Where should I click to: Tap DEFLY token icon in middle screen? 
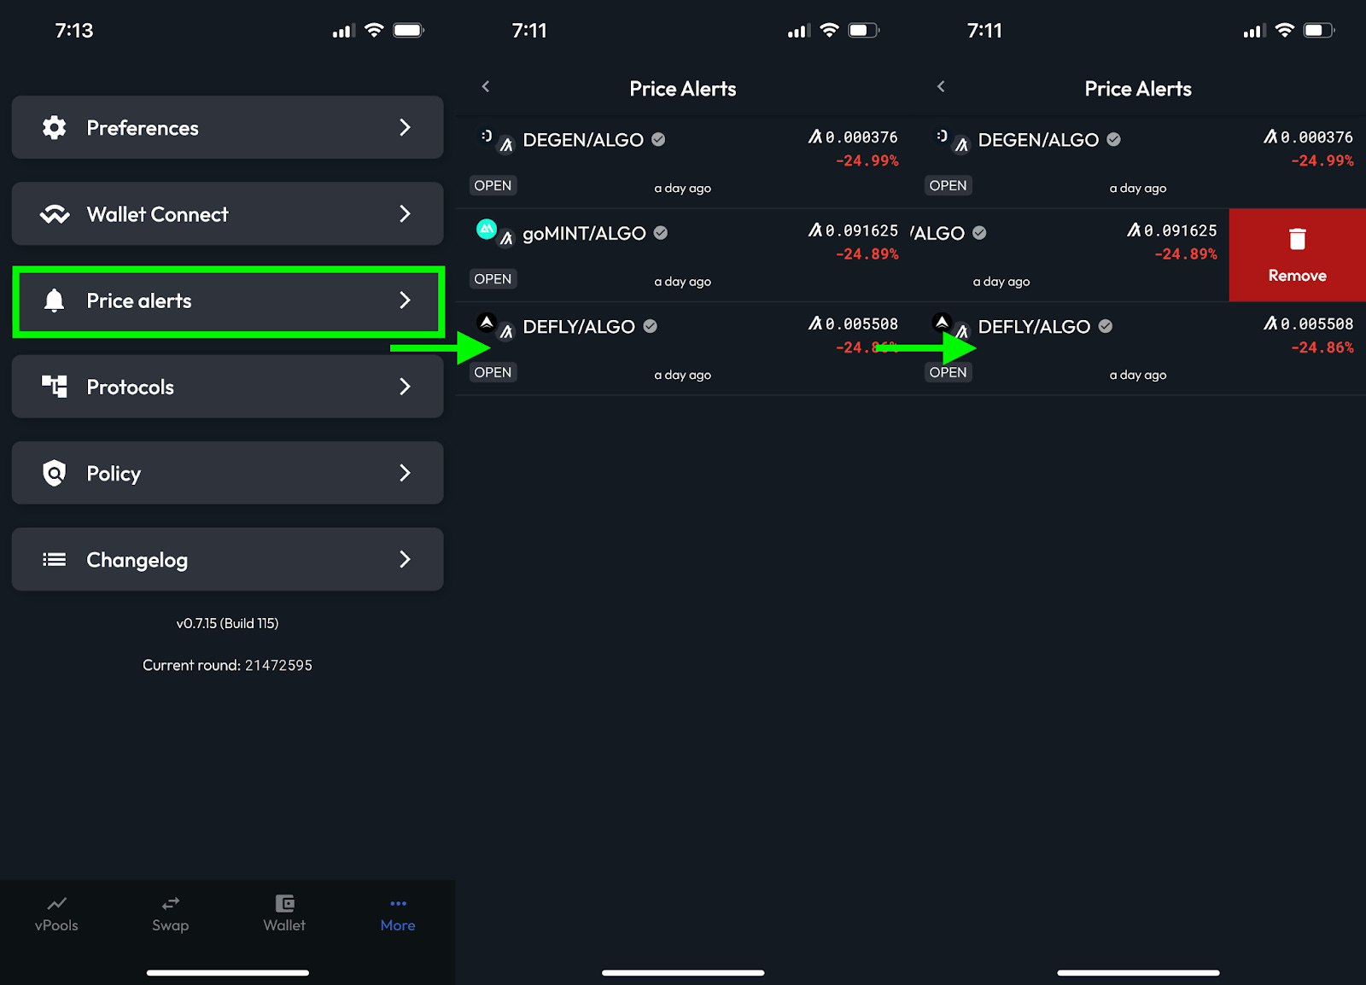[x=487, y=322]
